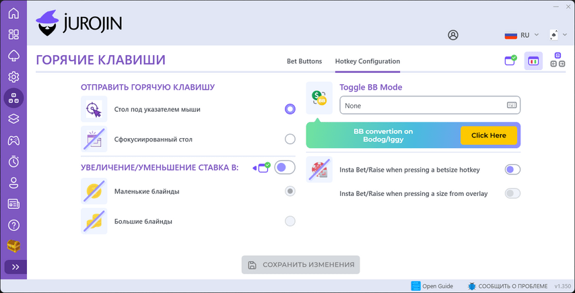
Task: Open the Home page in sidebar
Action: point(13,13)
